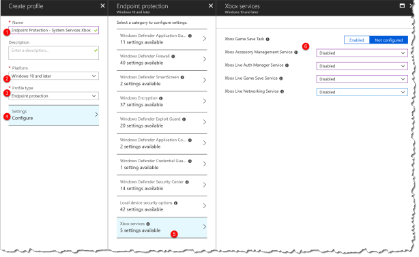Click info icon beside Windows Defender Firewall
The image size is (419, 257).
click(173, 57)
